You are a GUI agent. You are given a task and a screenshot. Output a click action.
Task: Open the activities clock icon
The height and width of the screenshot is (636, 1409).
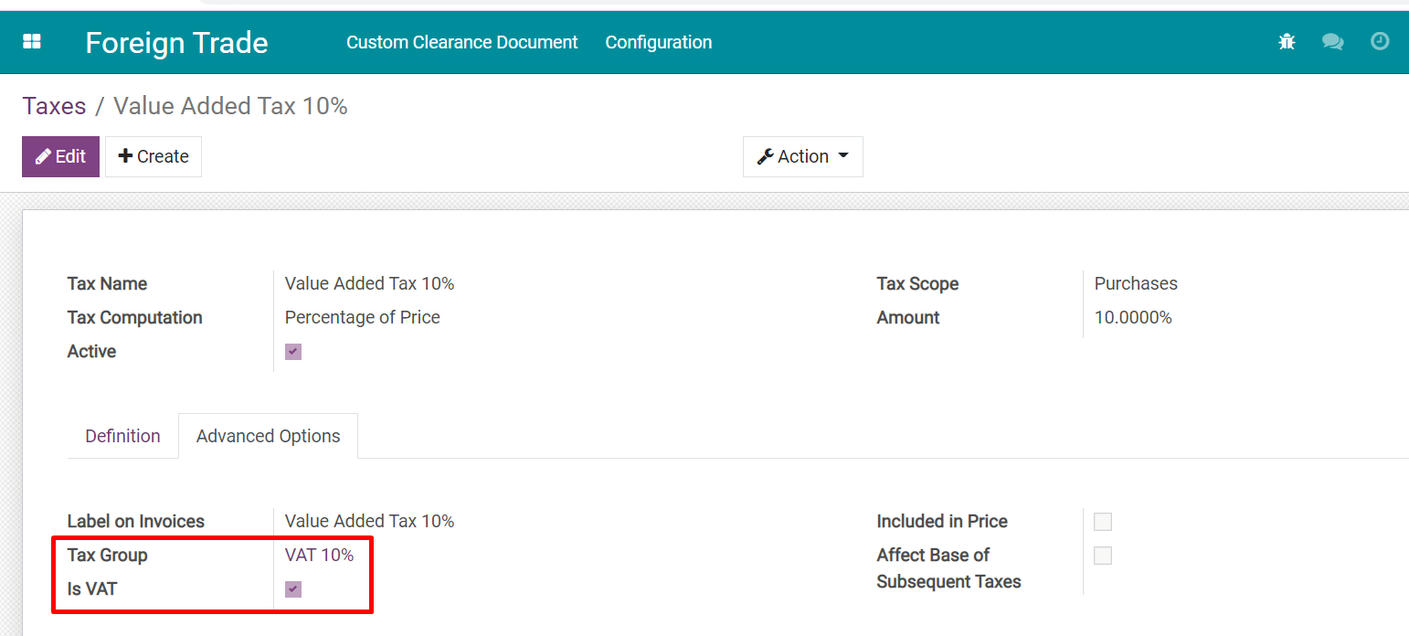pos(1380,42)
